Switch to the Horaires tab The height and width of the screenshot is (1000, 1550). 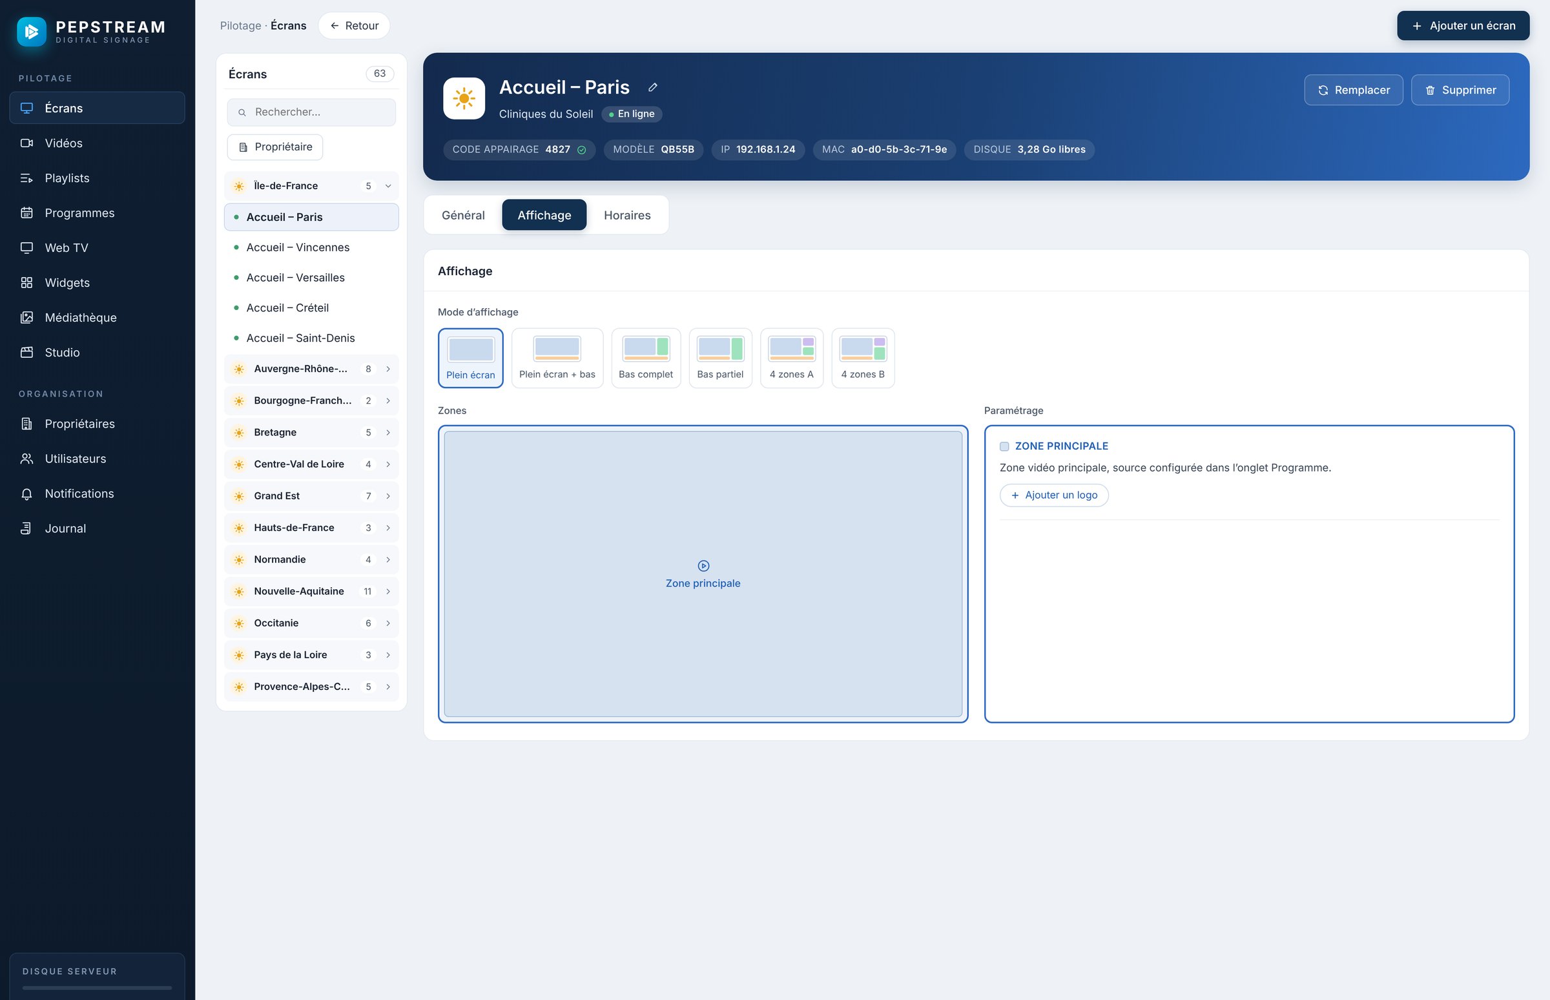coord(627,215)
